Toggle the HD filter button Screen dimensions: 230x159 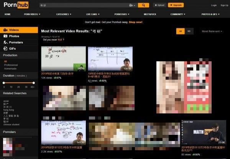[189, 31]
